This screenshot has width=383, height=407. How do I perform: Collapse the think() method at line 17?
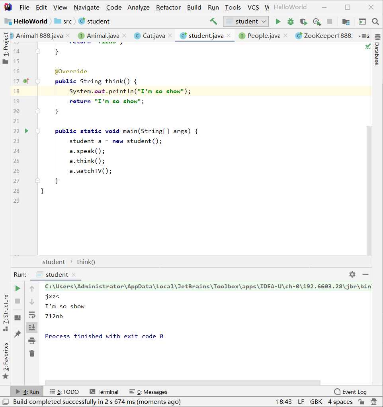[38, 81]
